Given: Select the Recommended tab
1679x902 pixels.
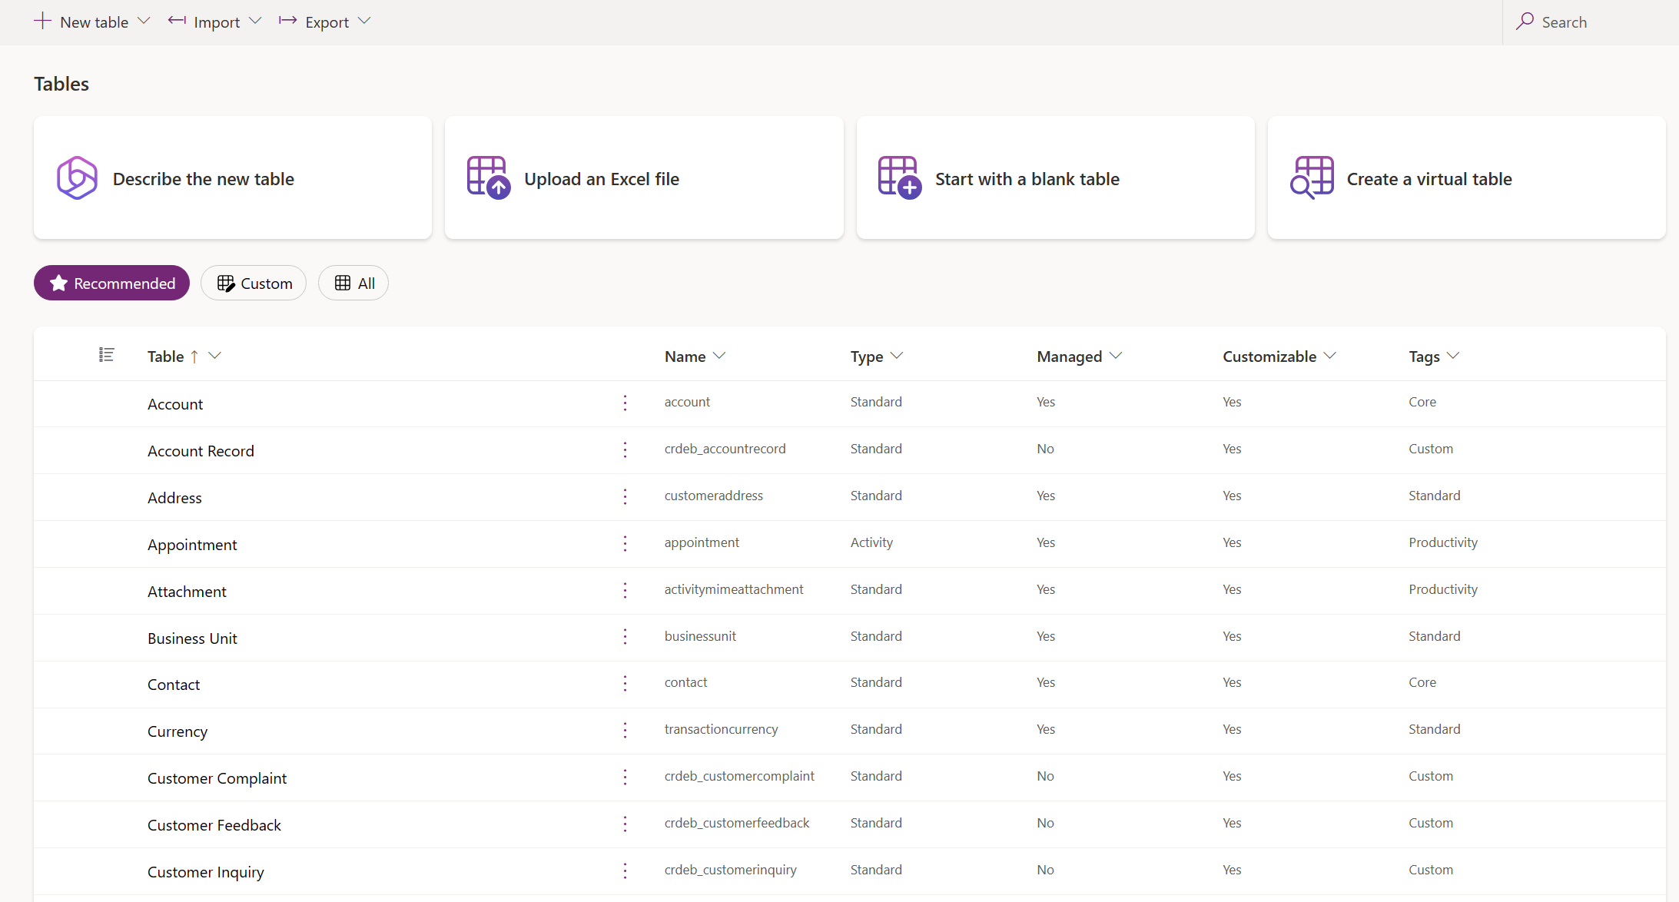Looking at the screenshot, I should point(112,284).
